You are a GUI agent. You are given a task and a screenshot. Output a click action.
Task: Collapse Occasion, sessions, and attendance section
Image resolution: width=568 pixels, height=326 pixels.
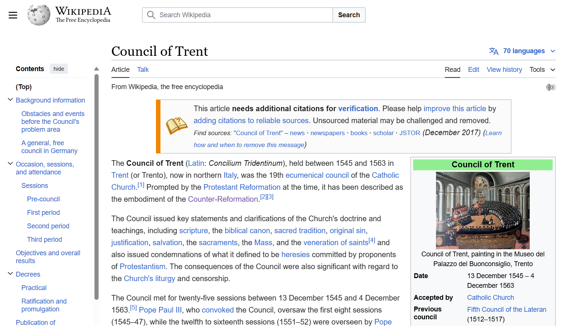coord(10,164)
